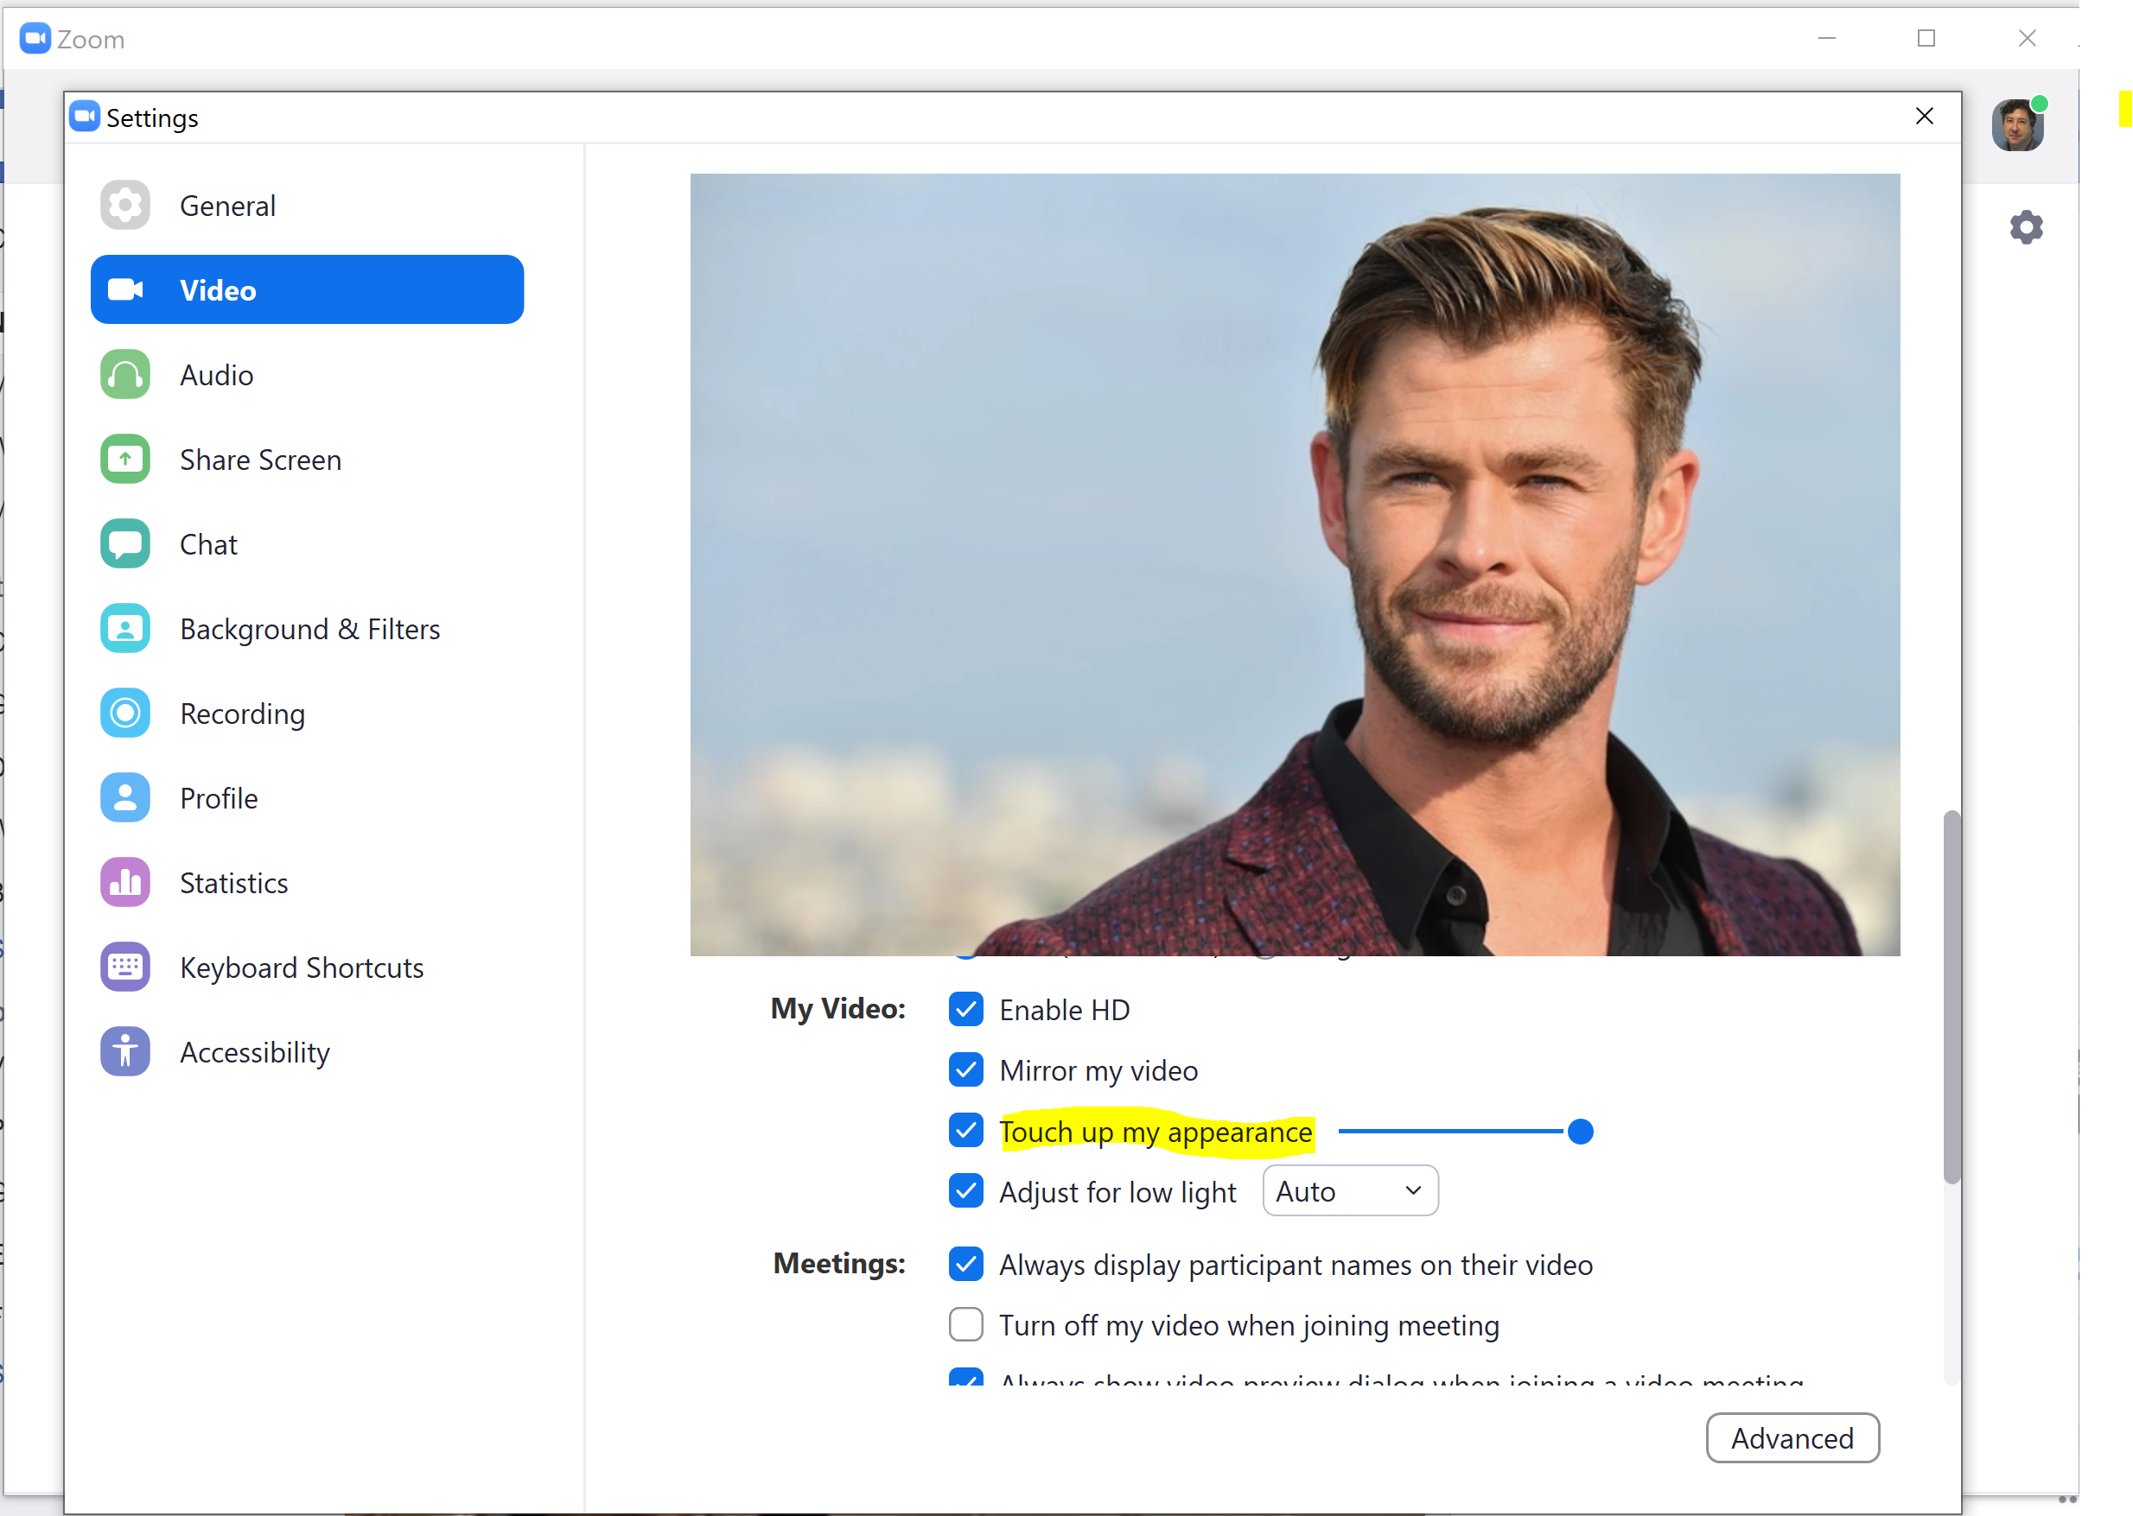Image resolution: width=2133 pixels, height=1516 pixels.
Task: Open the Recording settings icon
Action: (x=125, y=713)
